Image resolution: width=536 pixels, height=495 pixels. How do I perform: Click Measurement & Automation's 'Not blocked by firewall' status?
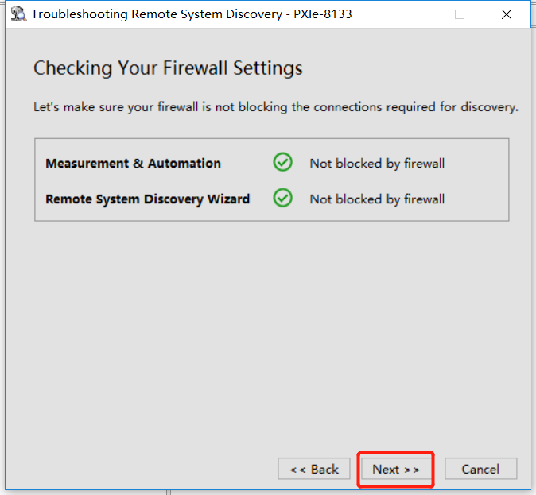[x=377, y=164]
